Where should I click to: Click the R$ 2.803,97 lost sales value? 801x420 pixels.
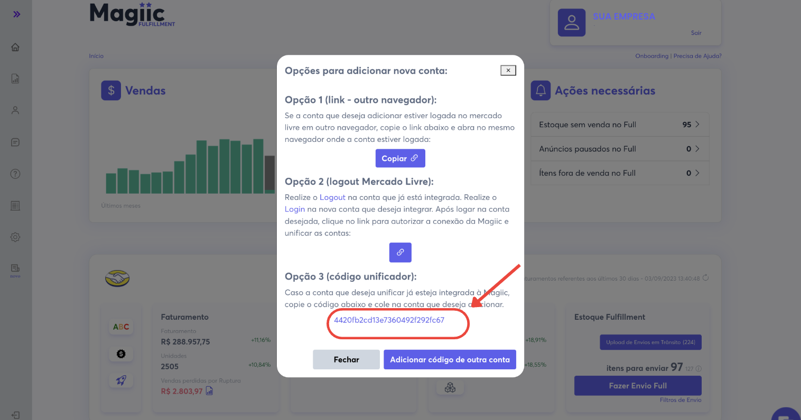tap(182, 391)
